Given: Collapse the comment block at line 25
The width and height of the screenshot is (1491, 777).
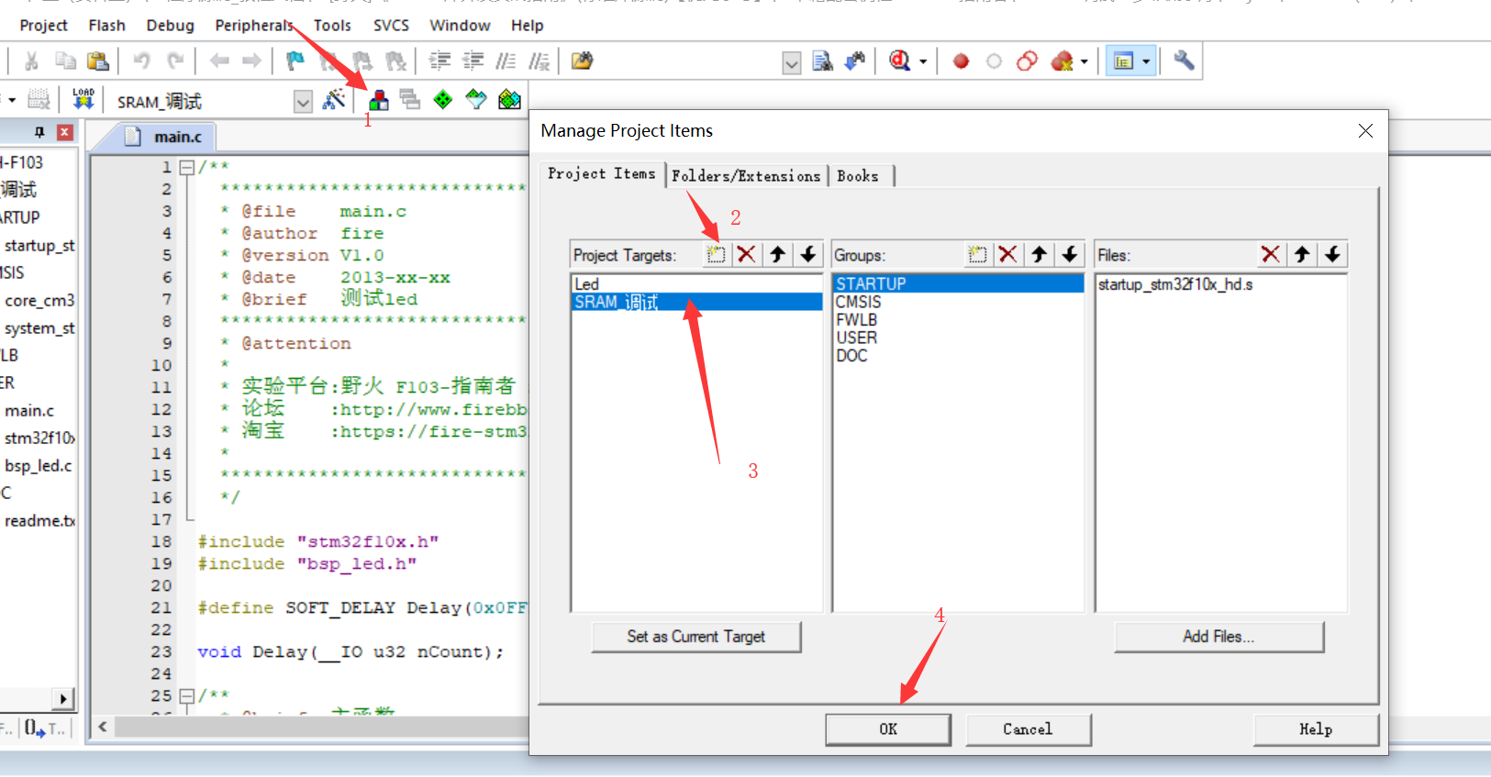Looking at the screenshot, I should [x=187, y=696].
